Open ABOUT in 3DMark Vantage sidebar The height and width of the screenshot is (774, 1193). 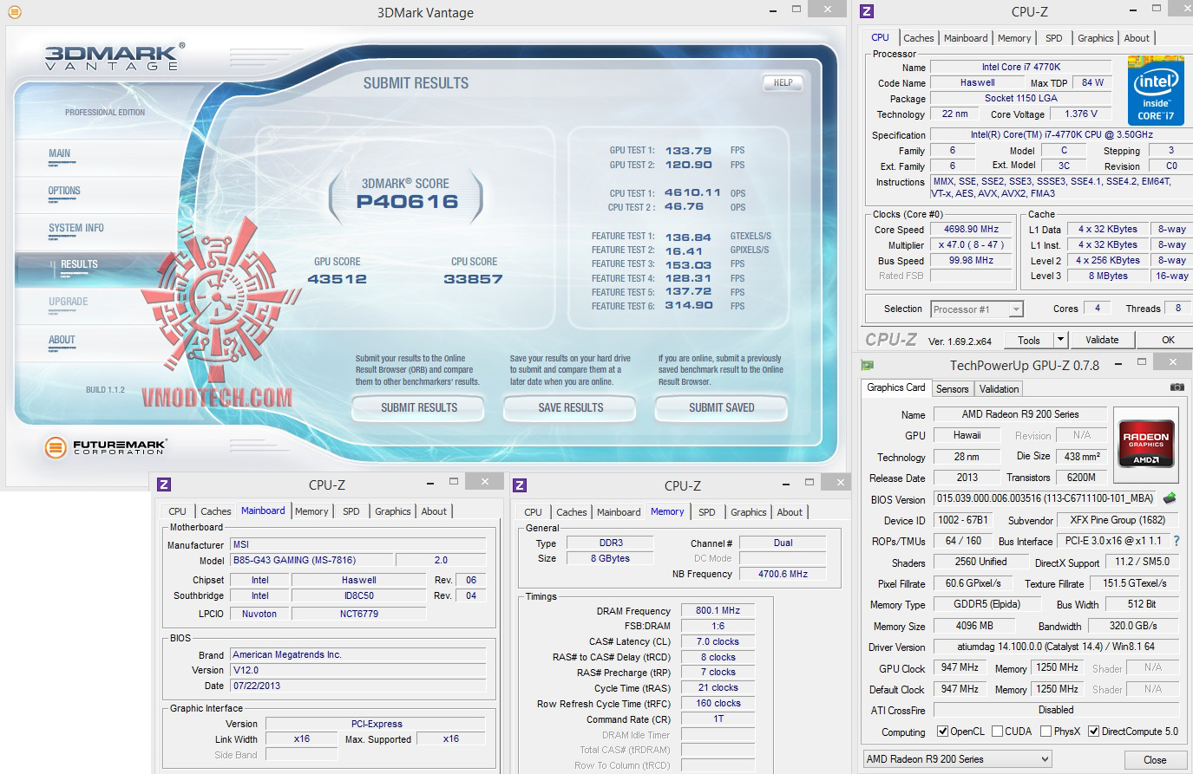click(62, 340)
